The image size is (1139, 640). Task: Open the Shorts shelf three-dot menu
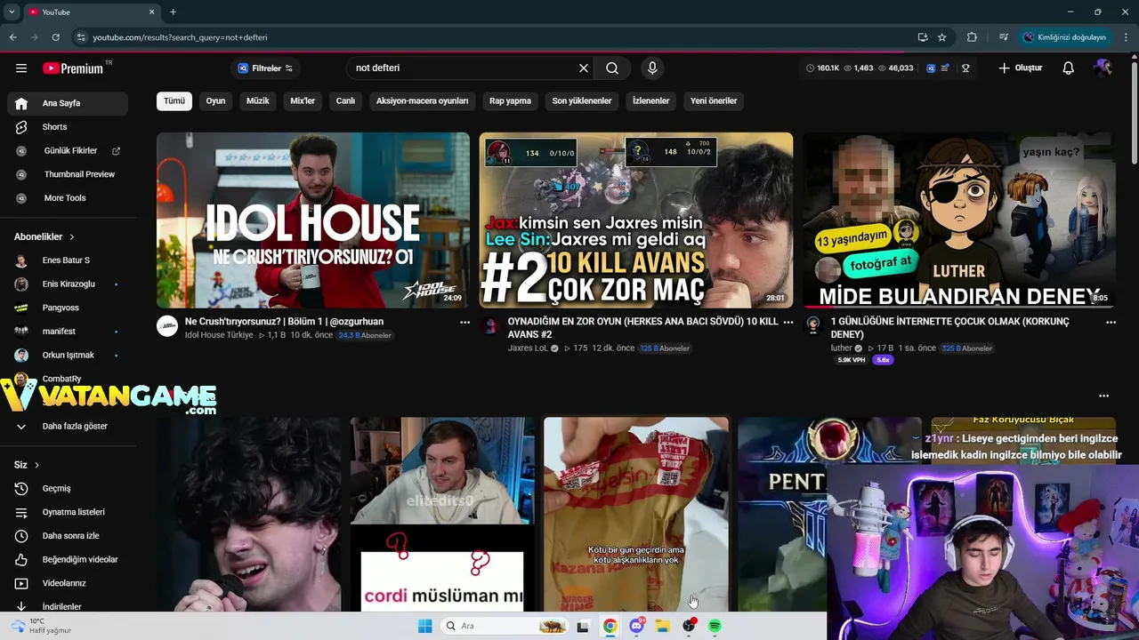1103,396
